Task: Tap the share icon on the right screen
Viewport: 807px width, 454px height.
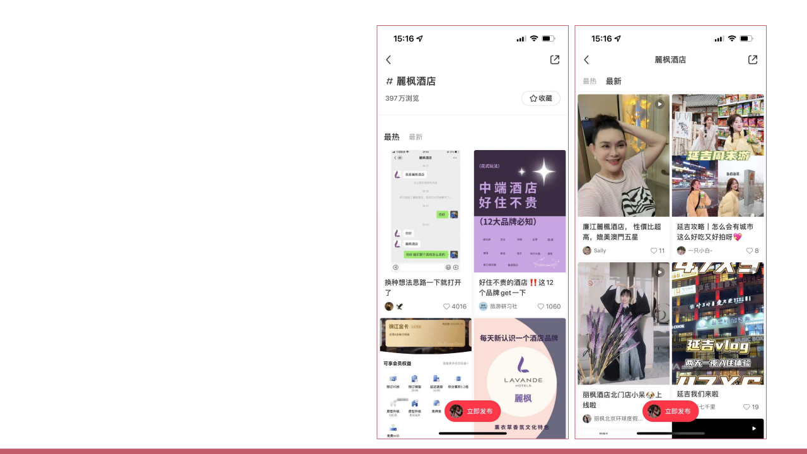Action: (x=753, y=59)
